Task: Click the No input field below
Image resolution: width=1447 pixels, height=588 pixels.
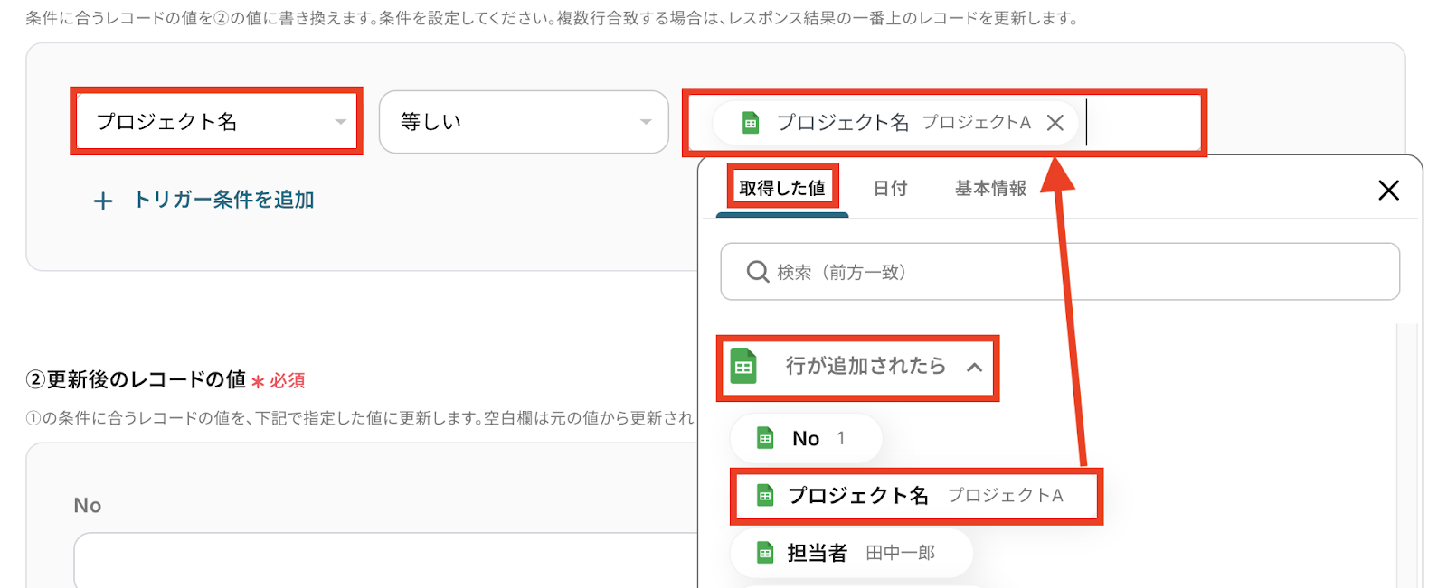Action: [385, 560]
